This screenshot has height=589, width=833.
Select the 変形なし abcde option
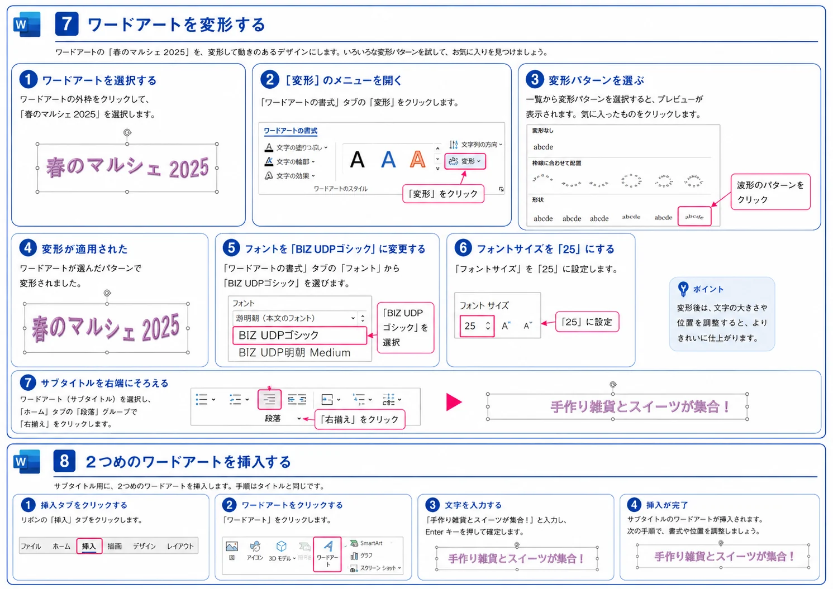click(543, 147)
